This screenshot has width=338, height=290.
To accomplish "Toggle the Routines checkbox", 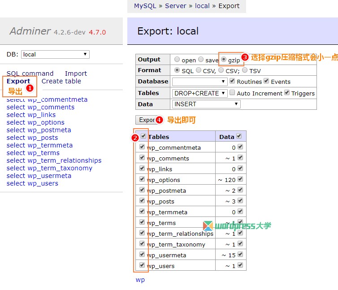I will (x=232, y=81).
